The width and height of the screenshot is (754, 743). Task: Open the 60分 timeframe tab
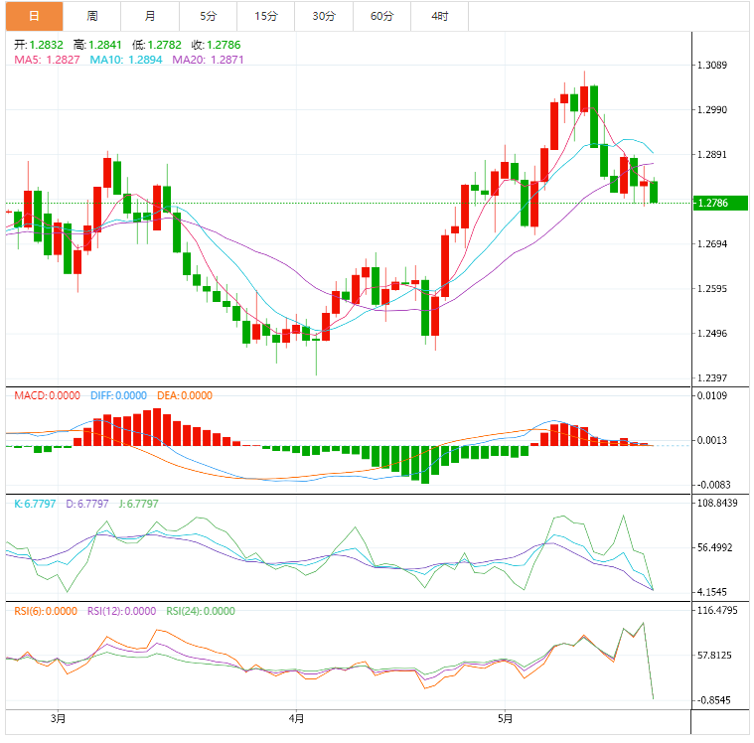pos(381,16)
